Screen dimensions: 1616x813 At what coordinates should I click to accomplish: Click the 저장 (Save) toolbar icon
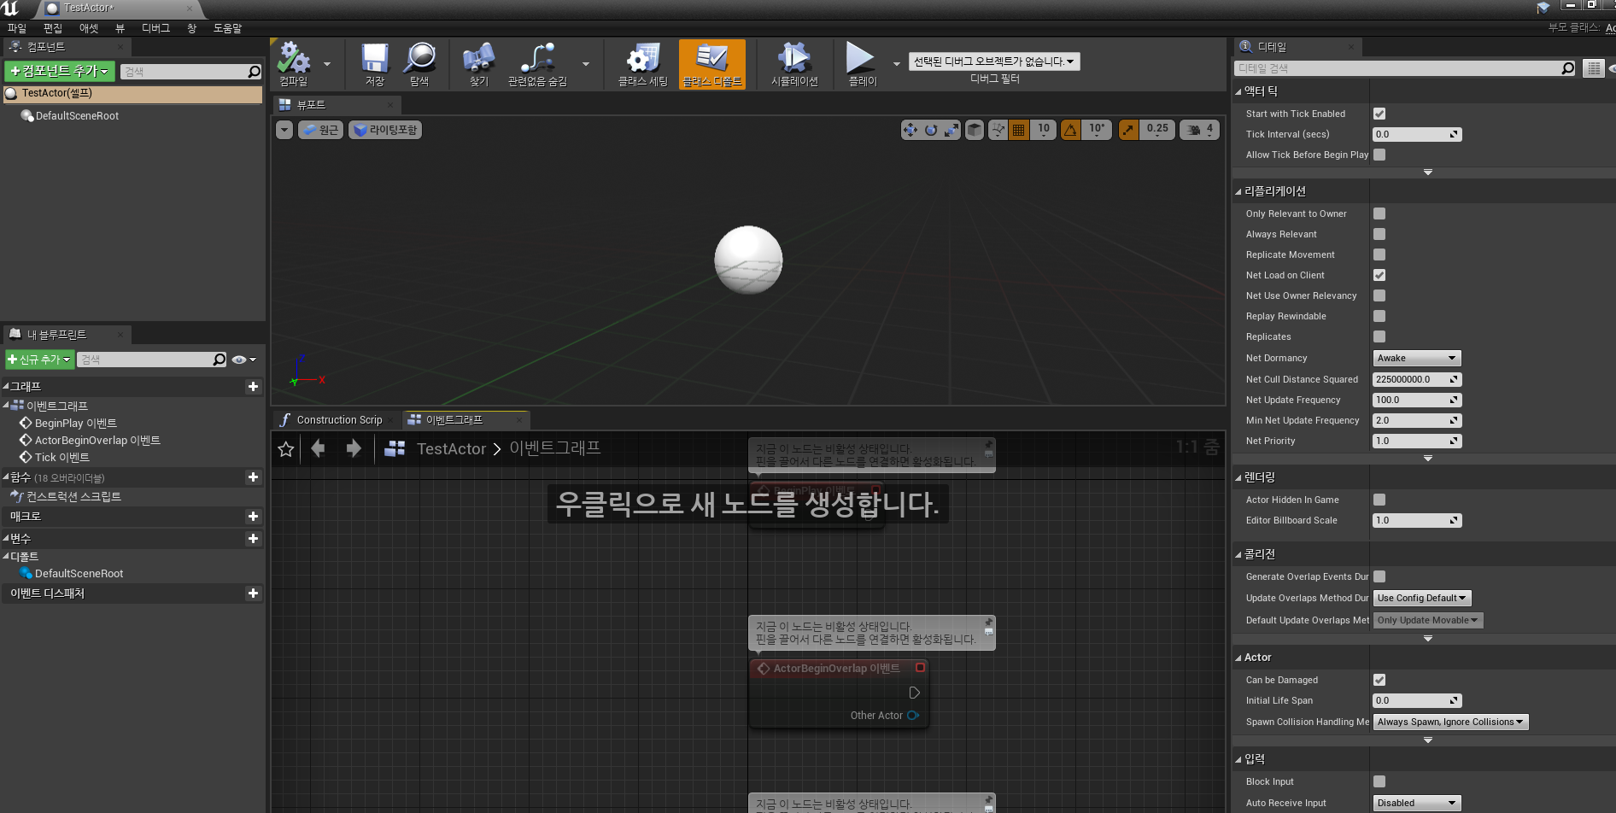tap(374, 64)
